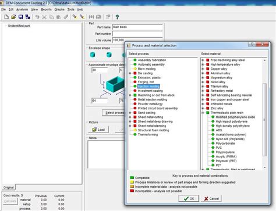Image resolution: width=276 pixels, height=211 pixels.
Task: Select Automatic assembly process
Action: pos(151,65)
